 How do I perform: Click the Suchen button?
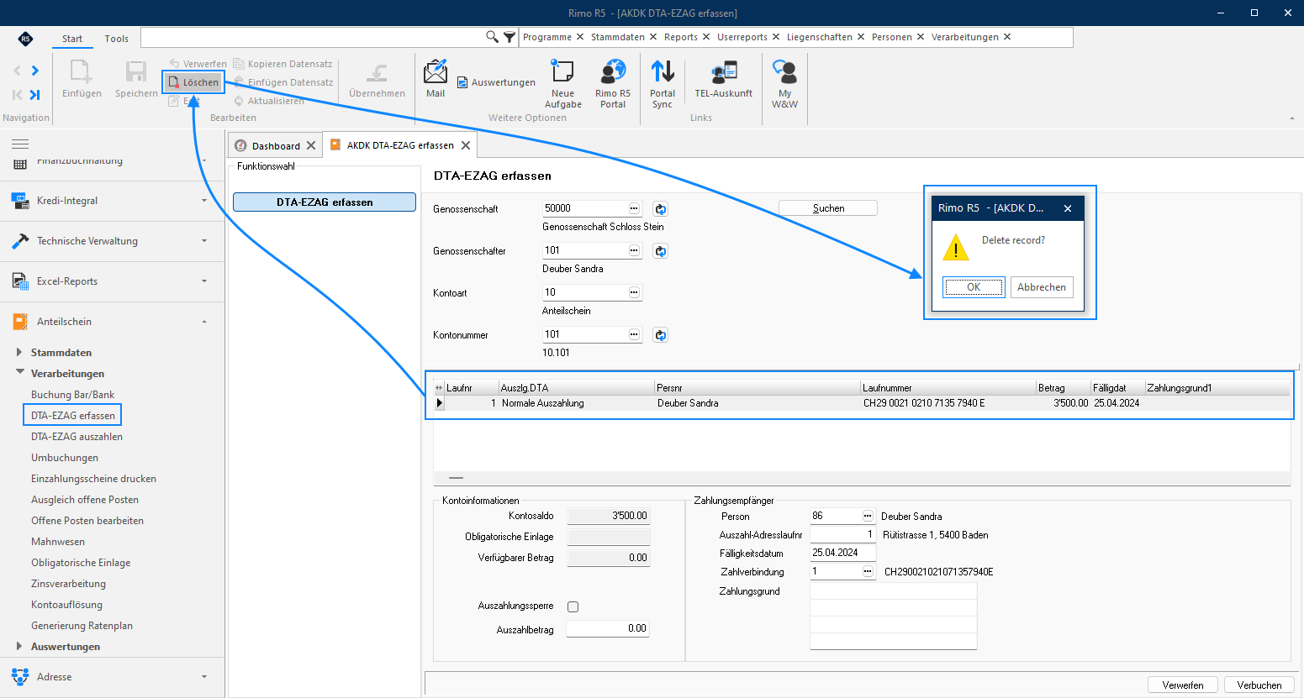tap(828, 208)
